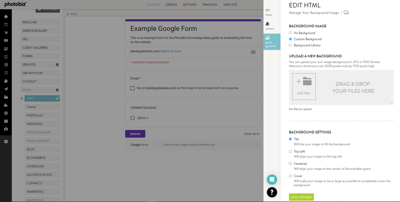Enable the Cover background option

pos(290,176)
